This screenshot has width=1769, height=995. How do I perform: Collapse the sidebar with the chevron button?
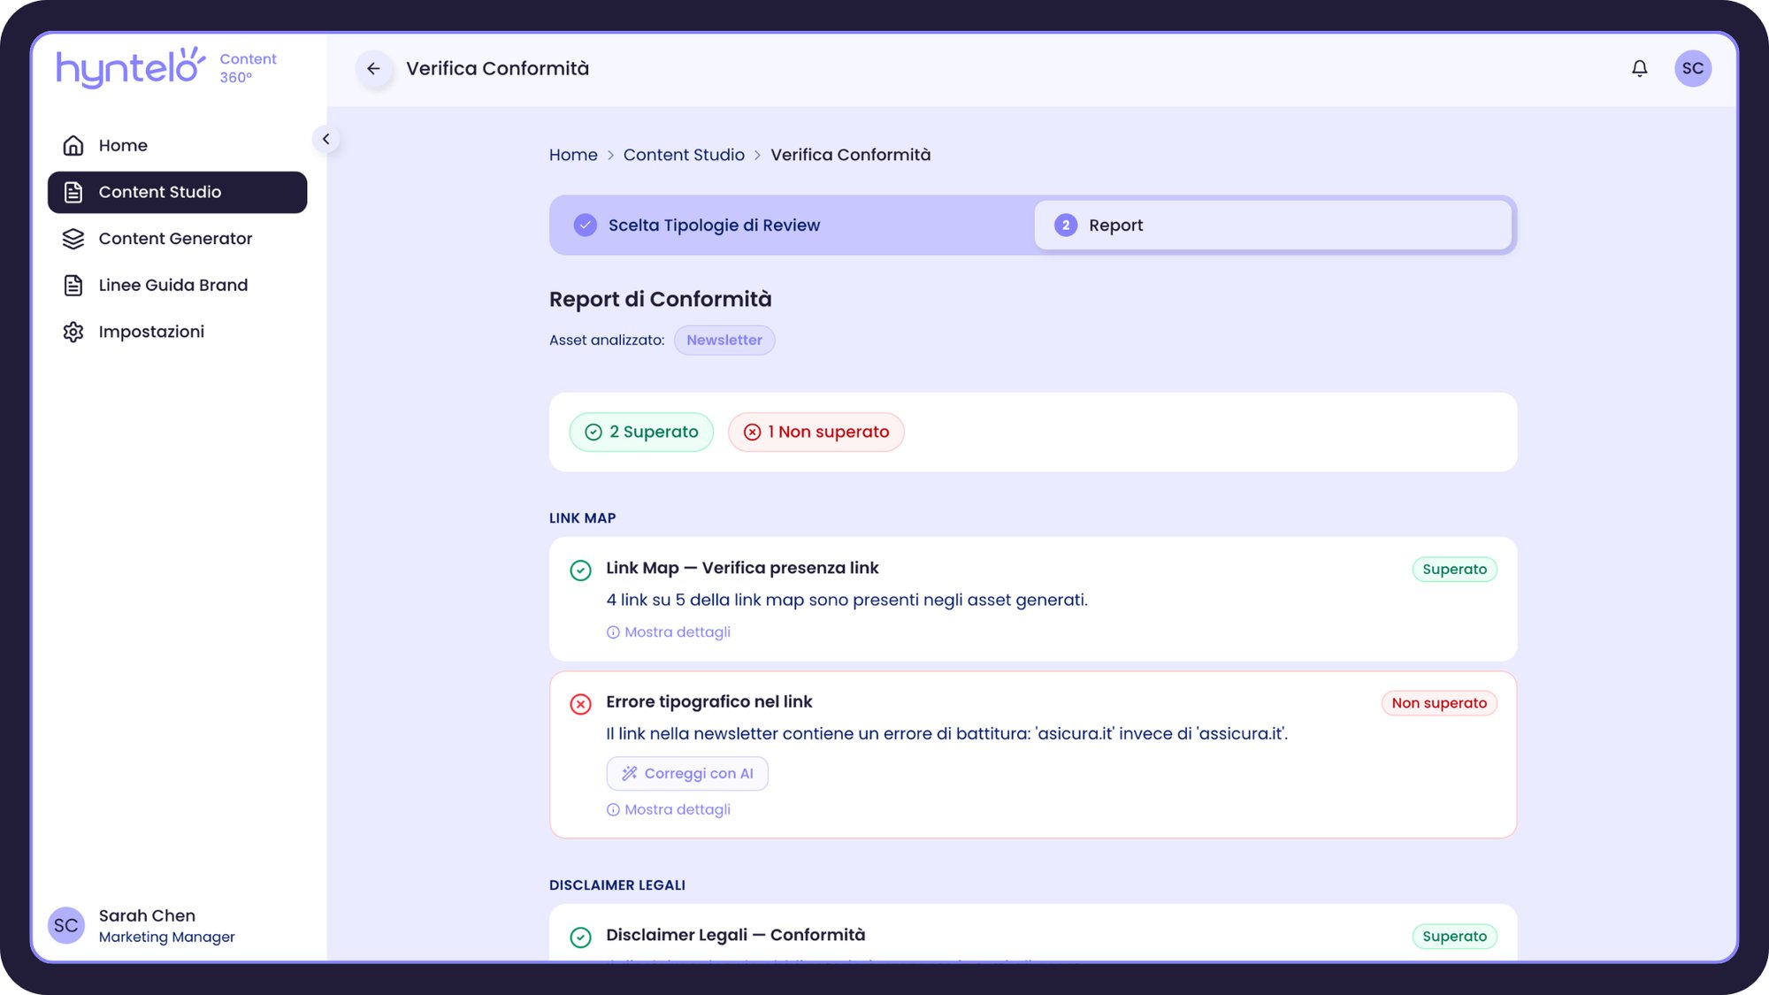326,139
